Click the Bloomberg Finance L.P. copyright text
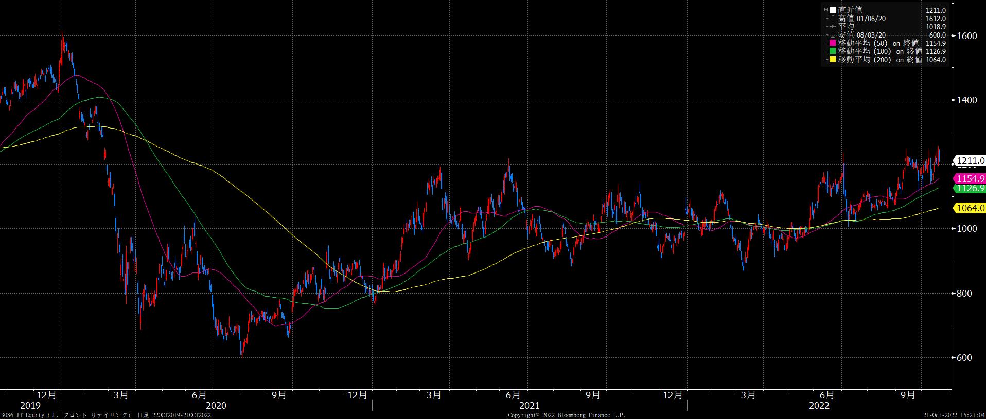The width and height of the screenshot is (986, 419). pyautogui.click(x=566, y=415)
